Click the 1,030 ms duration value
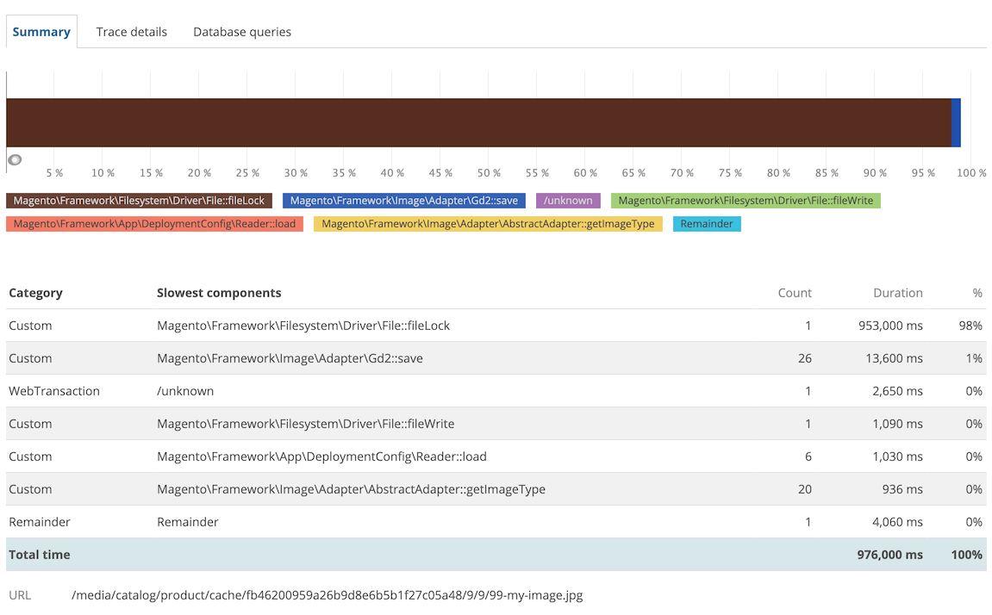 (897, 457)
